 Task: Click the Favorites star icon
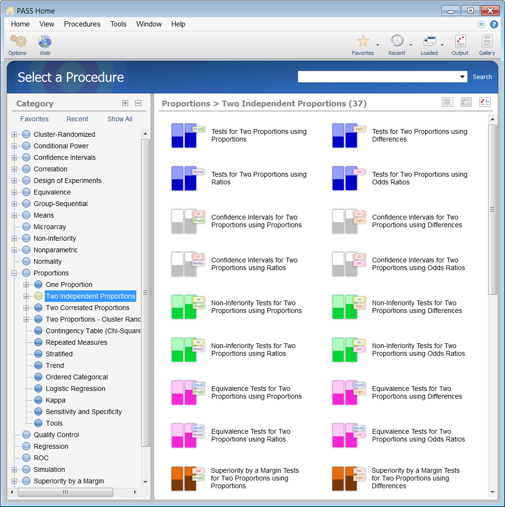click(363, 41)
